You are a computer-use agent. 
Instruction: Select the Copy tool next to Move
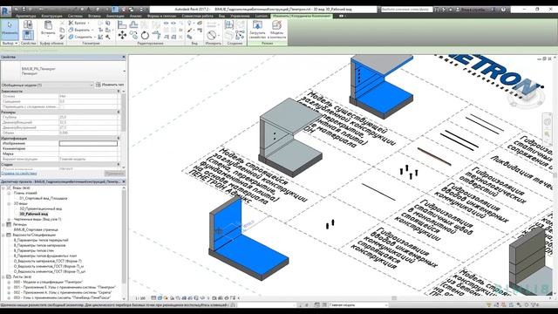click(x=133, y=35)
